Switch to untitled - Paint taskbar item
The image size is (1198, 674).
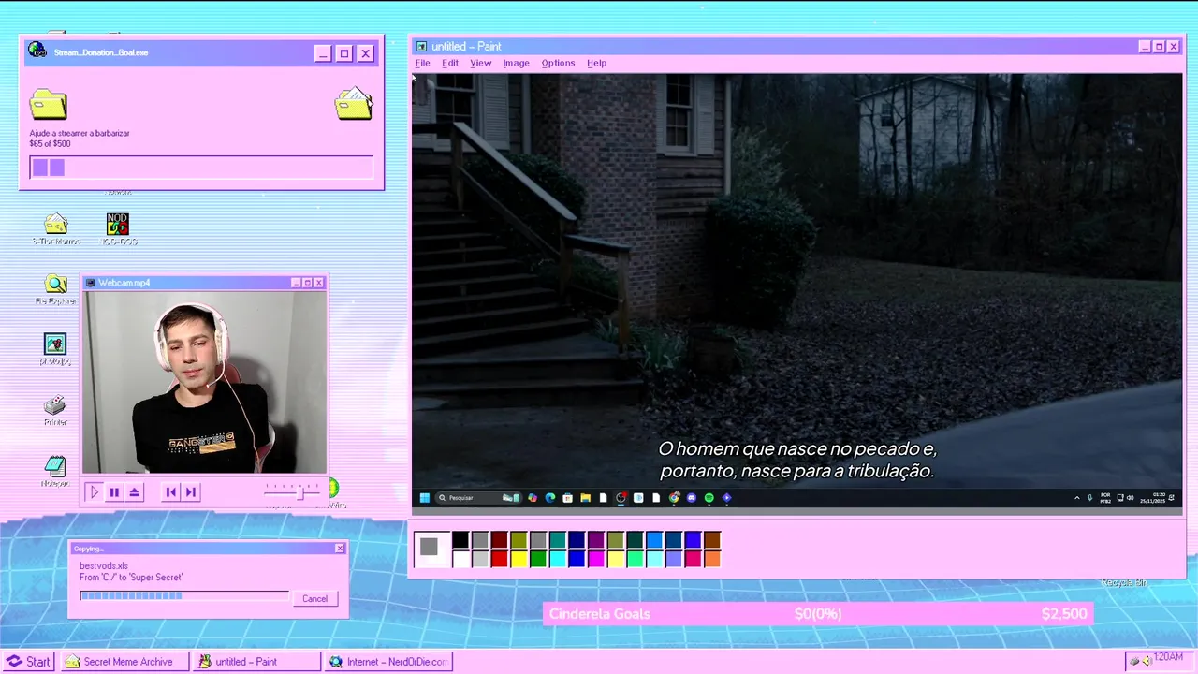(256, 662)
